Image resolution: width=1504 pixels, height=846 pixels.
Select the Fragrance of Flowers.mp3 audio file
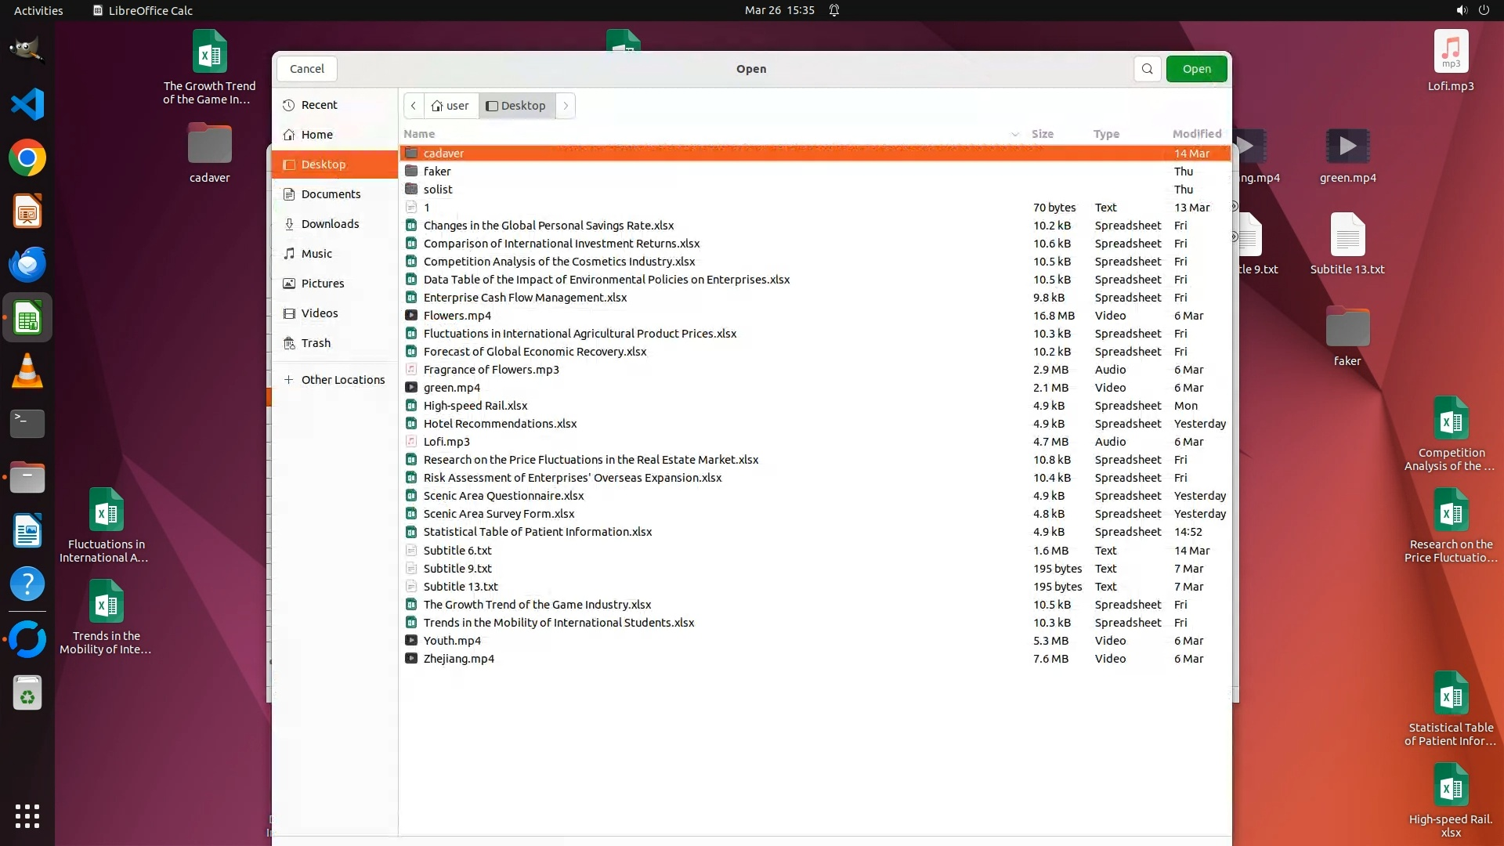click(491, 370)
